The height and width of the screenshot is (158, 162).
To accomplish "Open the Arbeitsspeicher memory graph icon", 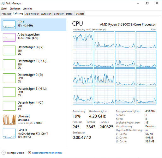I will click(x=9, y=37).
